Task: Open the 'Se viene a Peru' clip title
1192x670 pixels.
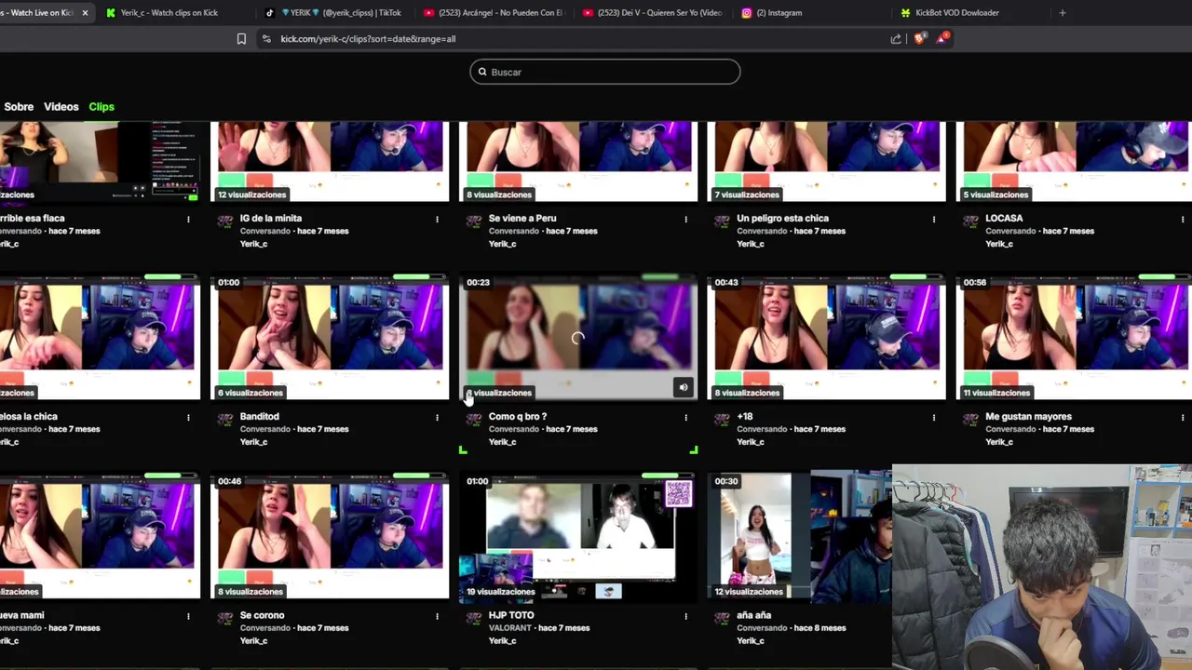Action: point(522,219)
